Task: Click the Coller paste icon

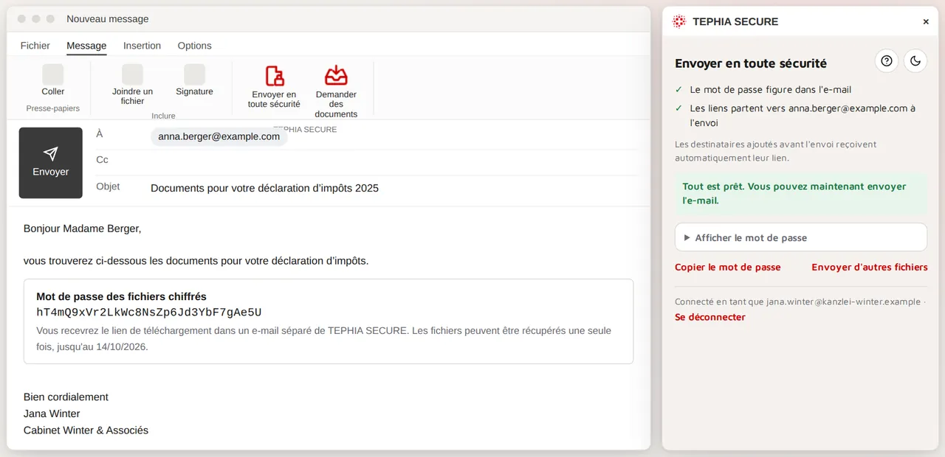Action: click(53, 74)
